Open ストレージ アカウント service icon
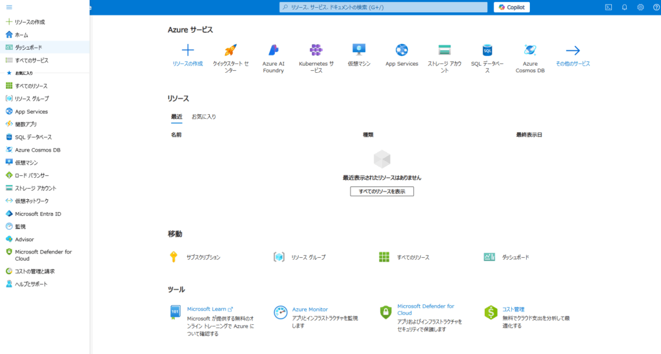This screenshot has height=354, width=661. tap(444, 50)
